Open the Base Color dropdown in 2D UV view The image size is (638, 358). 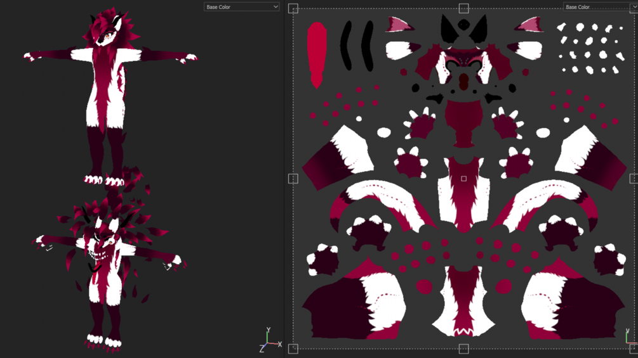(600, 6)
